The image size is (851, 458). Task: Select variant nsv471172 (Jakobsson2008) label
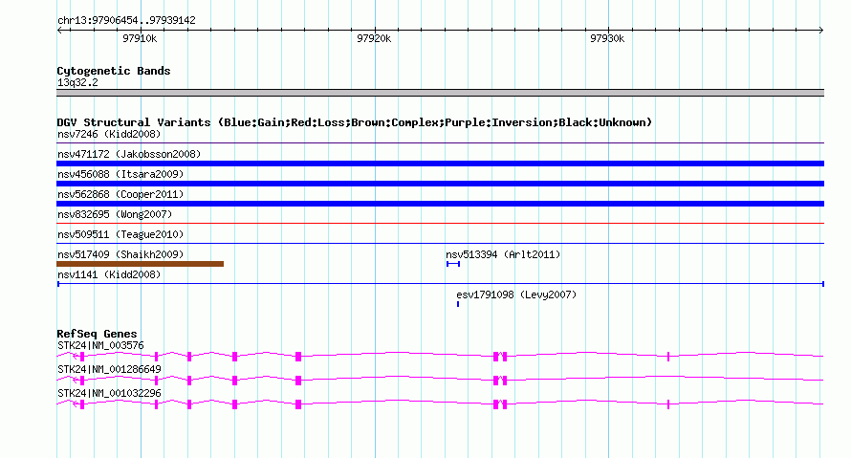[129, 154]
